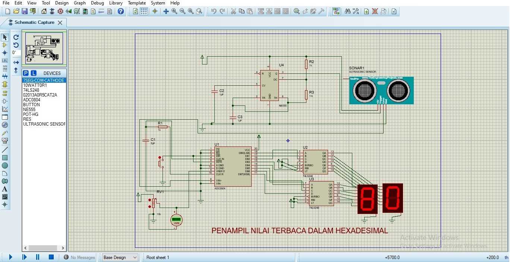Click the Rotate Anti-Clockwise icon
This screenshot has height=262, width=510.
tap(16, 45)
